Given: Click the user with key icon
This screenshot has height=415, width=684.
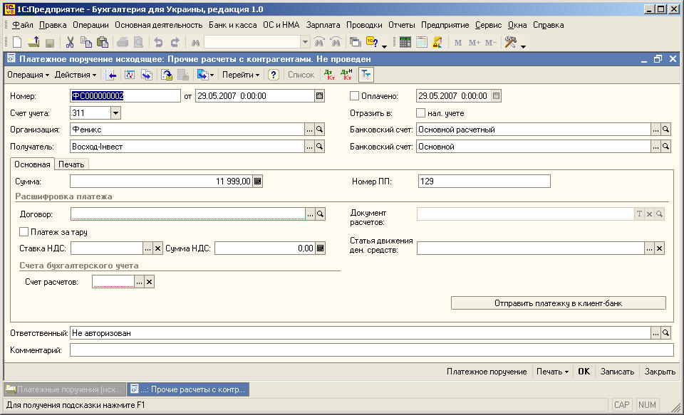Looking at the screenshot, I should (437, 42).
